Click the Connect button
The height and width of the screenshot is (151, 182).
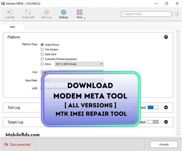[x=164, y=145]
